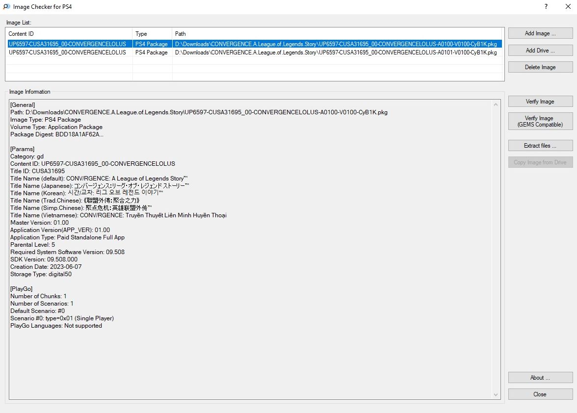This screenshot has height=413, width=577.
Task: Click the Number of Scenarios: 1 line
Action: pos(42,304)
